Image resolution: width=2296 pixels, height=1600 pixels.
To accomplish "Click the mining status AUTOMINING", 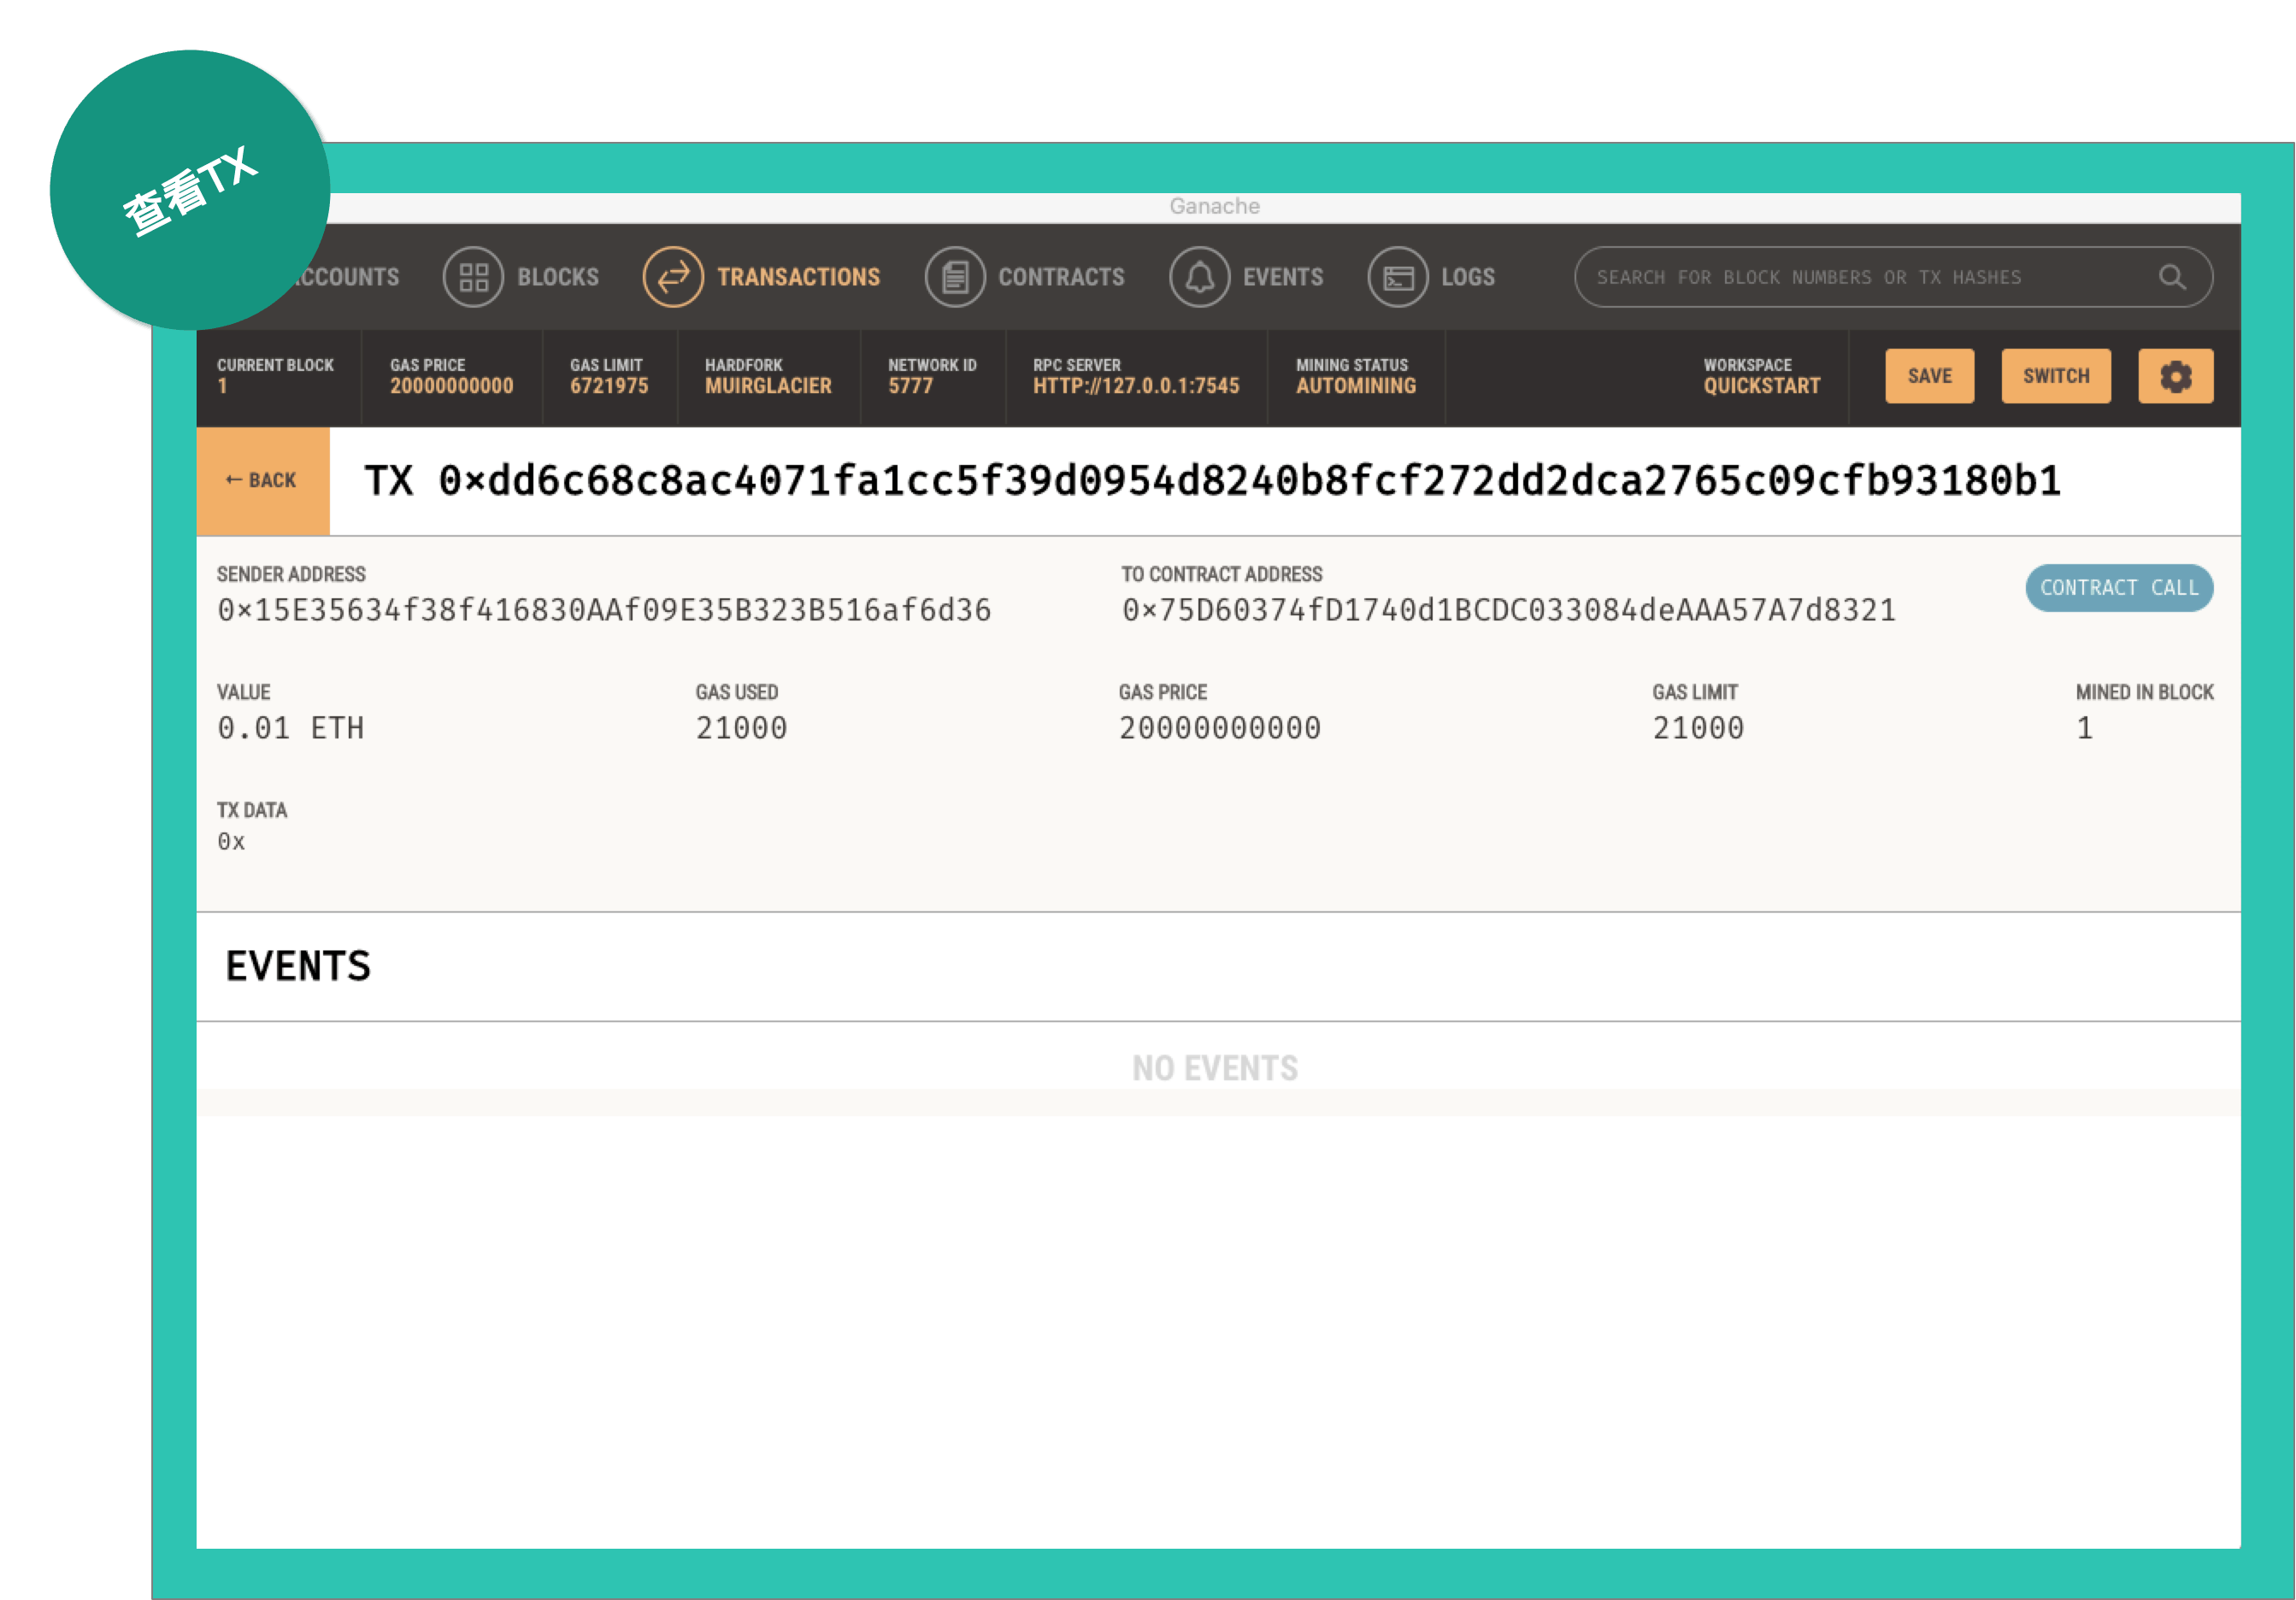I will point(1356,386).
